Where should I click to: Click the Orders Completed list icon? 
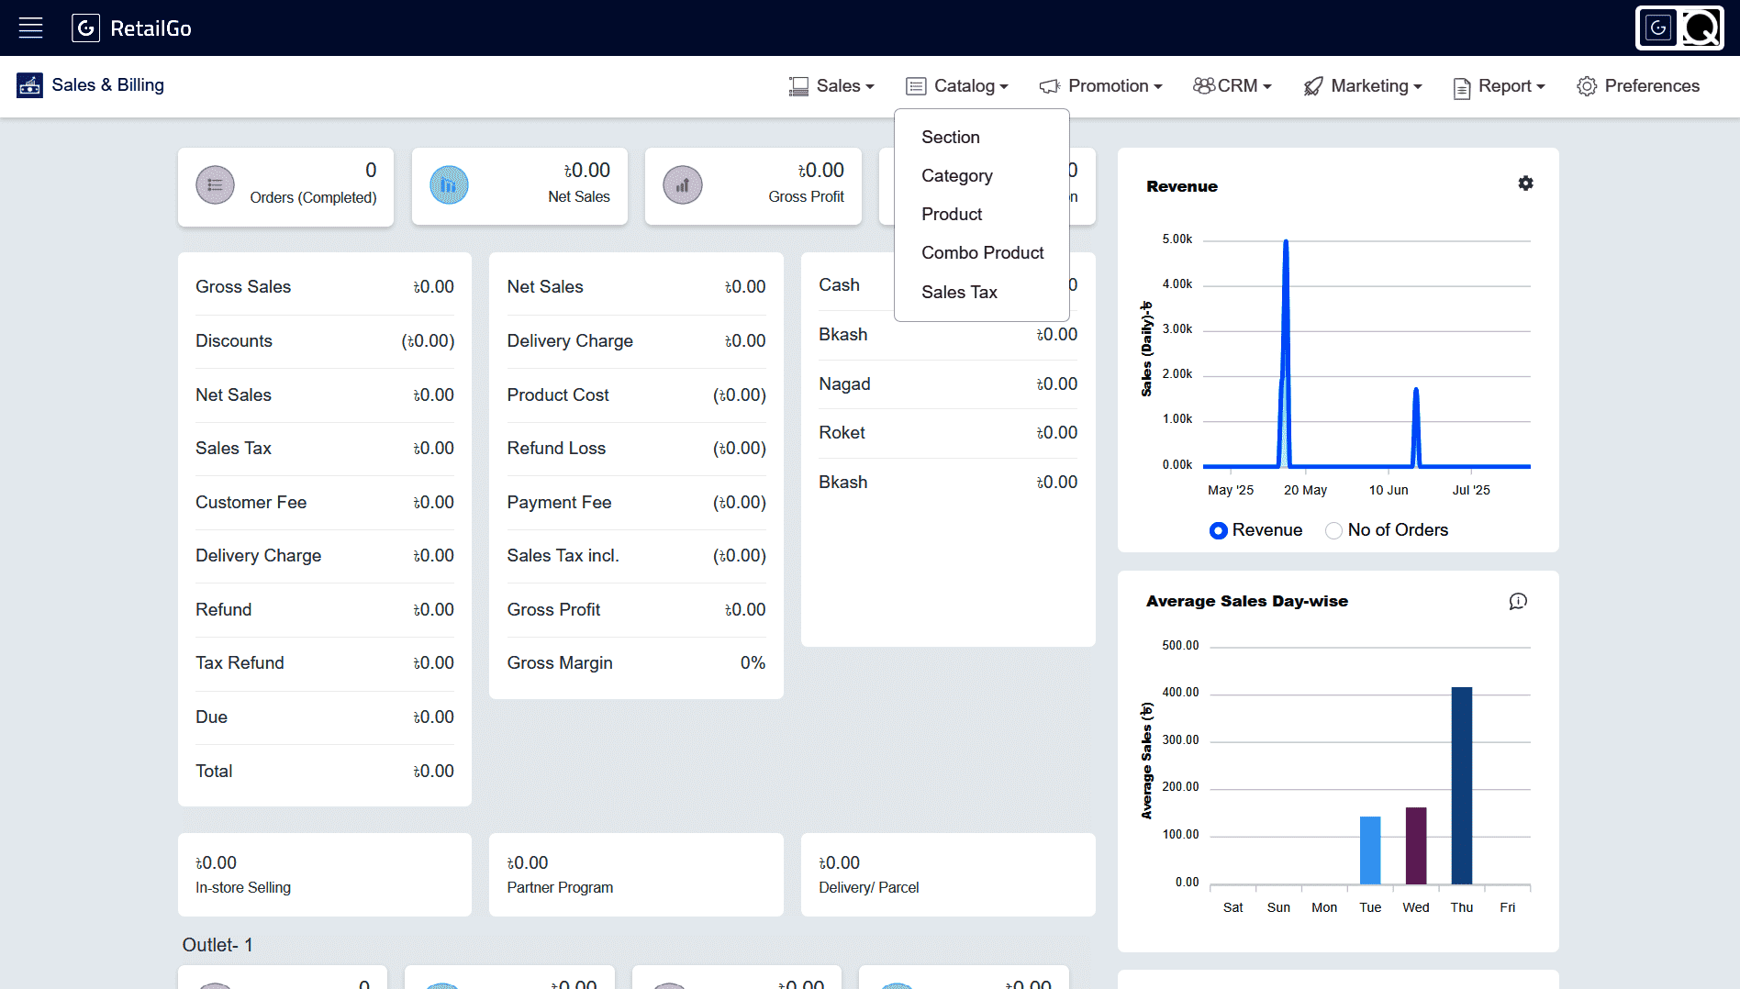click(x=215, y=185)
